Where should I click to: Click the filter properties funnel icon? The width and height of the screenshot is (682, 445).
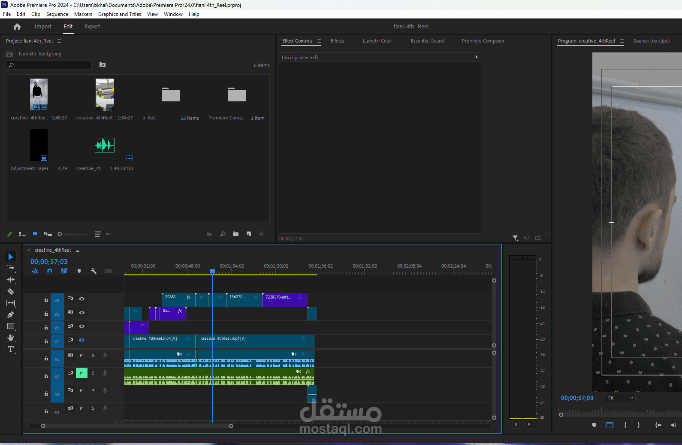[515, 238]
